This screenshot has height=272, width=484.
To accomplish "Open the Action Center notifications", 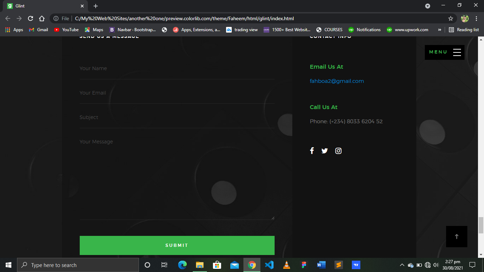I will 472,265.
